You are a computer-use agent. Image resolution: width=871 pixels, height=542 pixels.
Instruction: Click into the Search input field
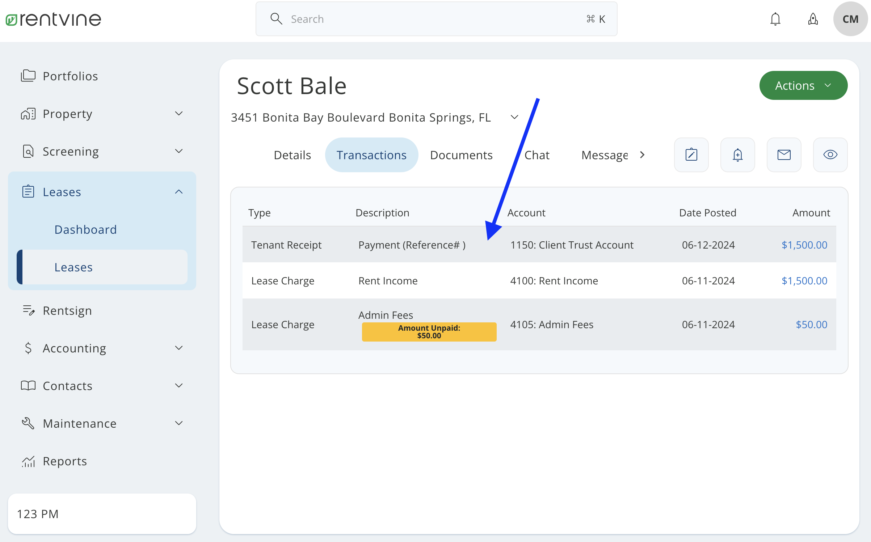pos(434,19)
